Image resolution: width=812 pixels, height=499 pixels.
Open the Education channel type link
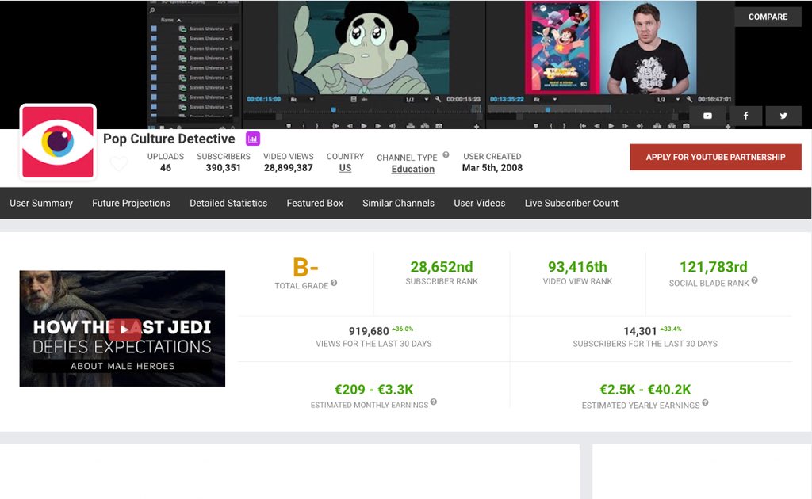point(412,169)
